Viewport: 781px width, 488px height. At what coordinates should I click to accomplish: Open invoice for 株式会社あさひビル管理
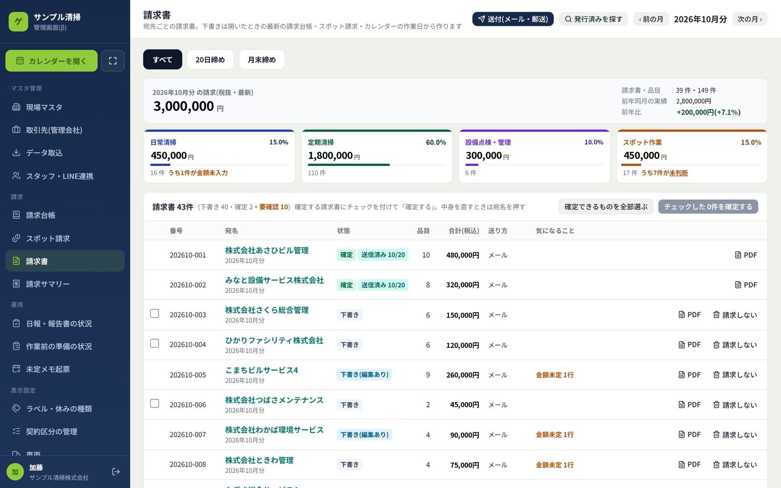267,250
